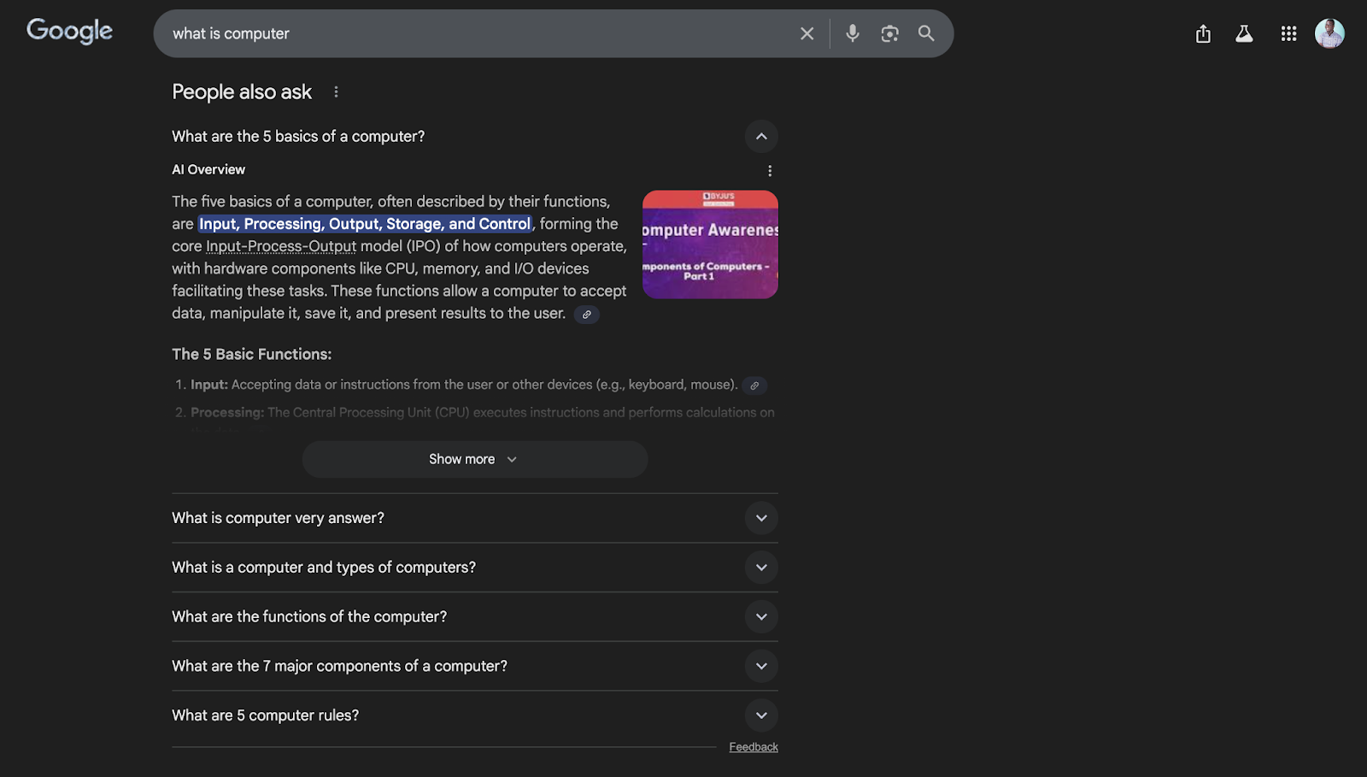Expand 'What are the functions of the computer?'
The height and width of the screenshot is (777, 1367).
760,616
